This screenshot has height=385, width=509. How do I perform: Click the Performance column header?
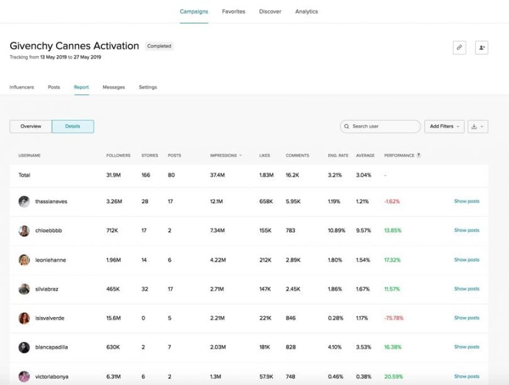coord(399,155)
